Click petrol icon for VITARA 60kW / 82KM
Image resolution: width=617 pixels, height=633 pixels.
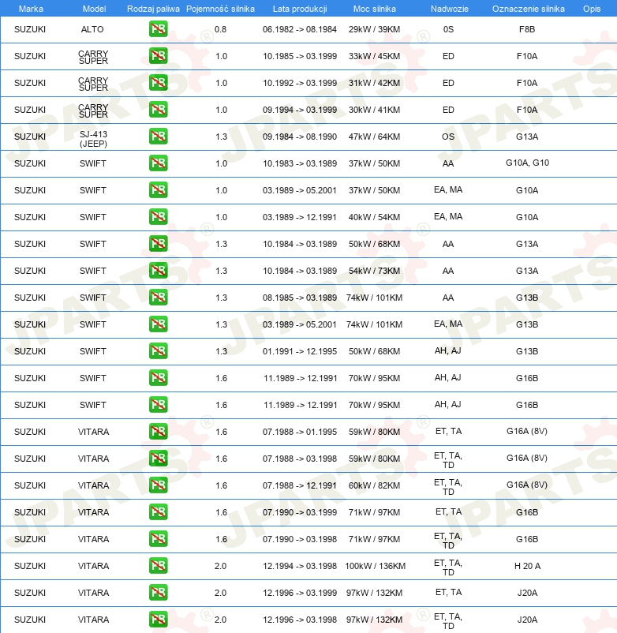[158, 485]
